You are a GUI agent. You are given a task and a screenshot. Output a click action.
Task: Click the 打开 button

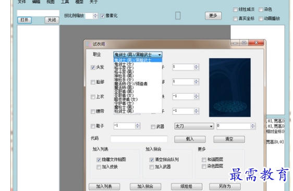pos(25,20)
